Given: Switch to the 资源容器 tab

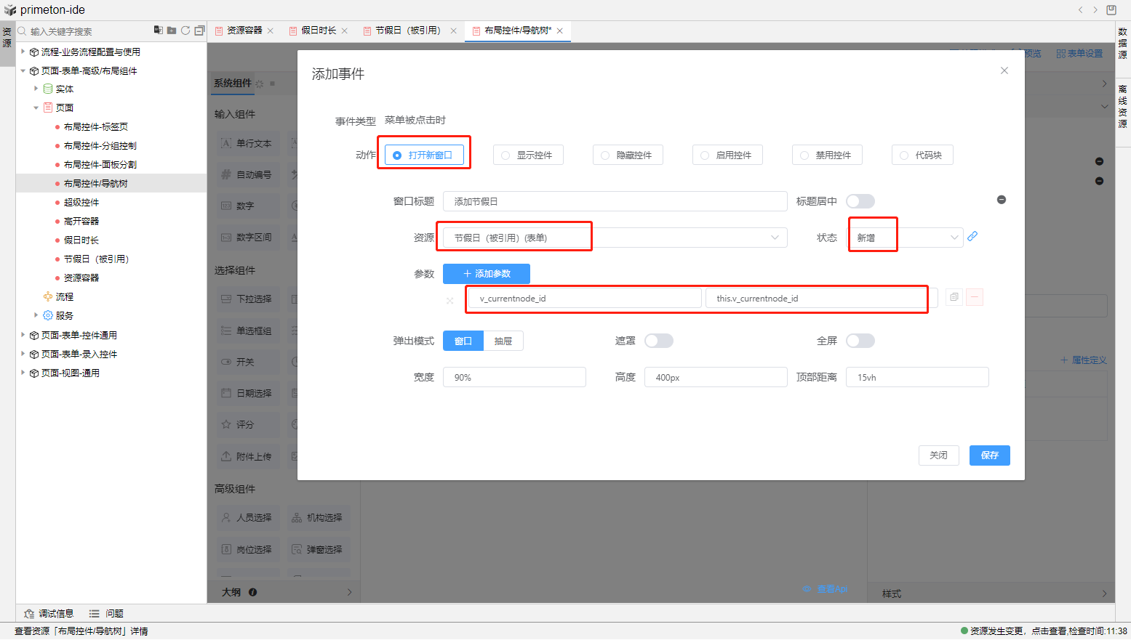Looking at the screenshot, I should coord(244,31).
